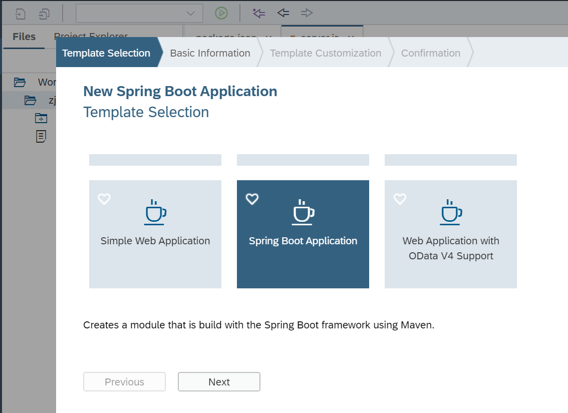This screenshot has width=568, height=413.
Task: Select the Spring Boot Application label
Action: click(303, 241)
